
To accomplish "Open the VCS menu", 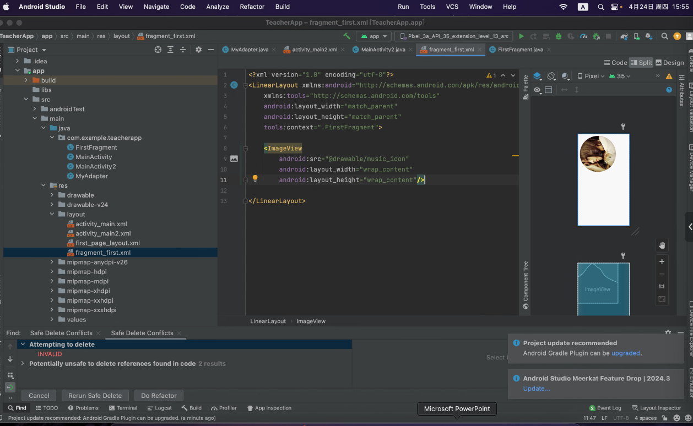I will (452, 7).
